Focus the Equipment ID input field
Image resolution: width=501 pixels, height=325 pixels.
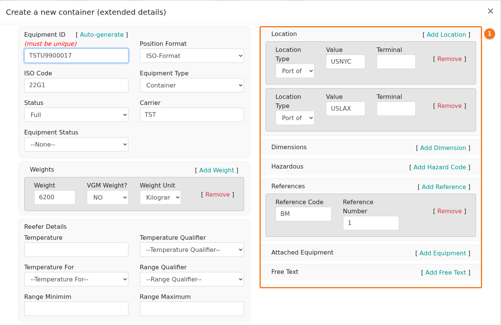point(76,56)
